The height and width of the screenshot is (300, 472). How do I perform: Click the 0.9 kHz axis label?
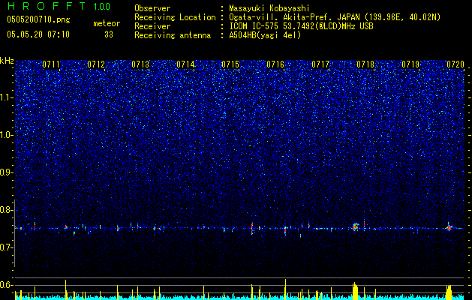[6, 172]
